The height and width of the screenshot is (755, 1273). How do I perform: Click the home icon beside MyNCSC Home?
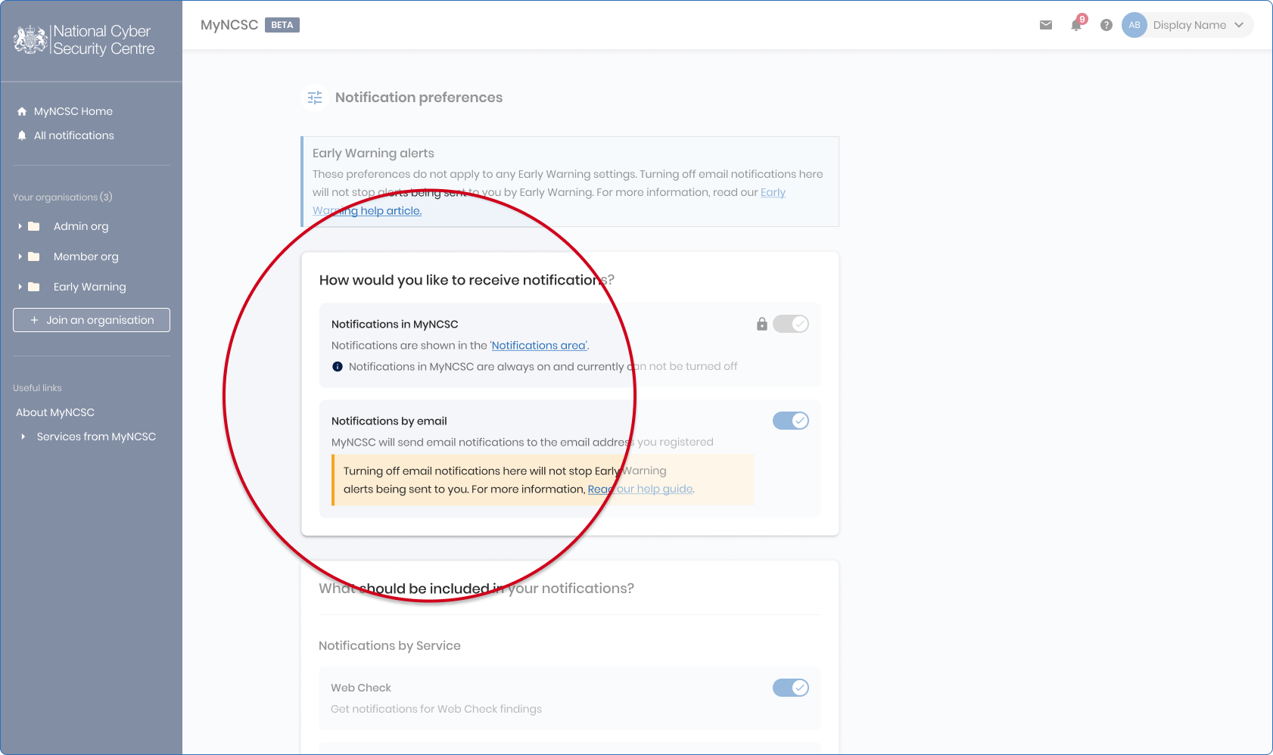point(22,111)
